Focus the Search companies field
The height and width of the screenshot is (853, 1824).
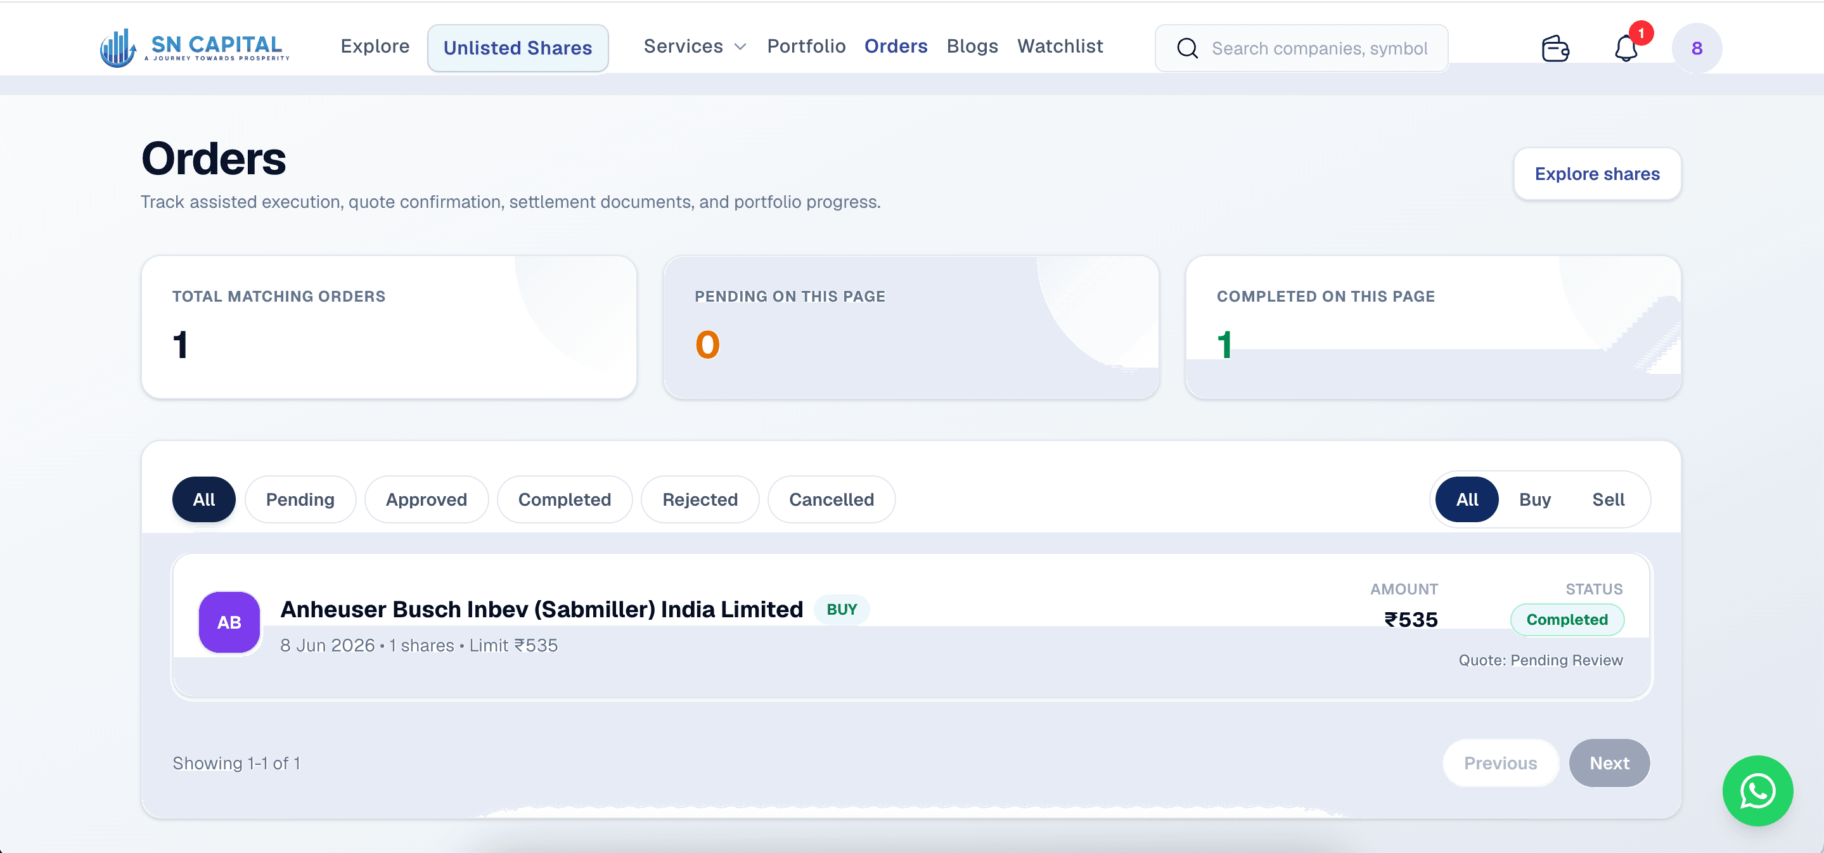1301,48
